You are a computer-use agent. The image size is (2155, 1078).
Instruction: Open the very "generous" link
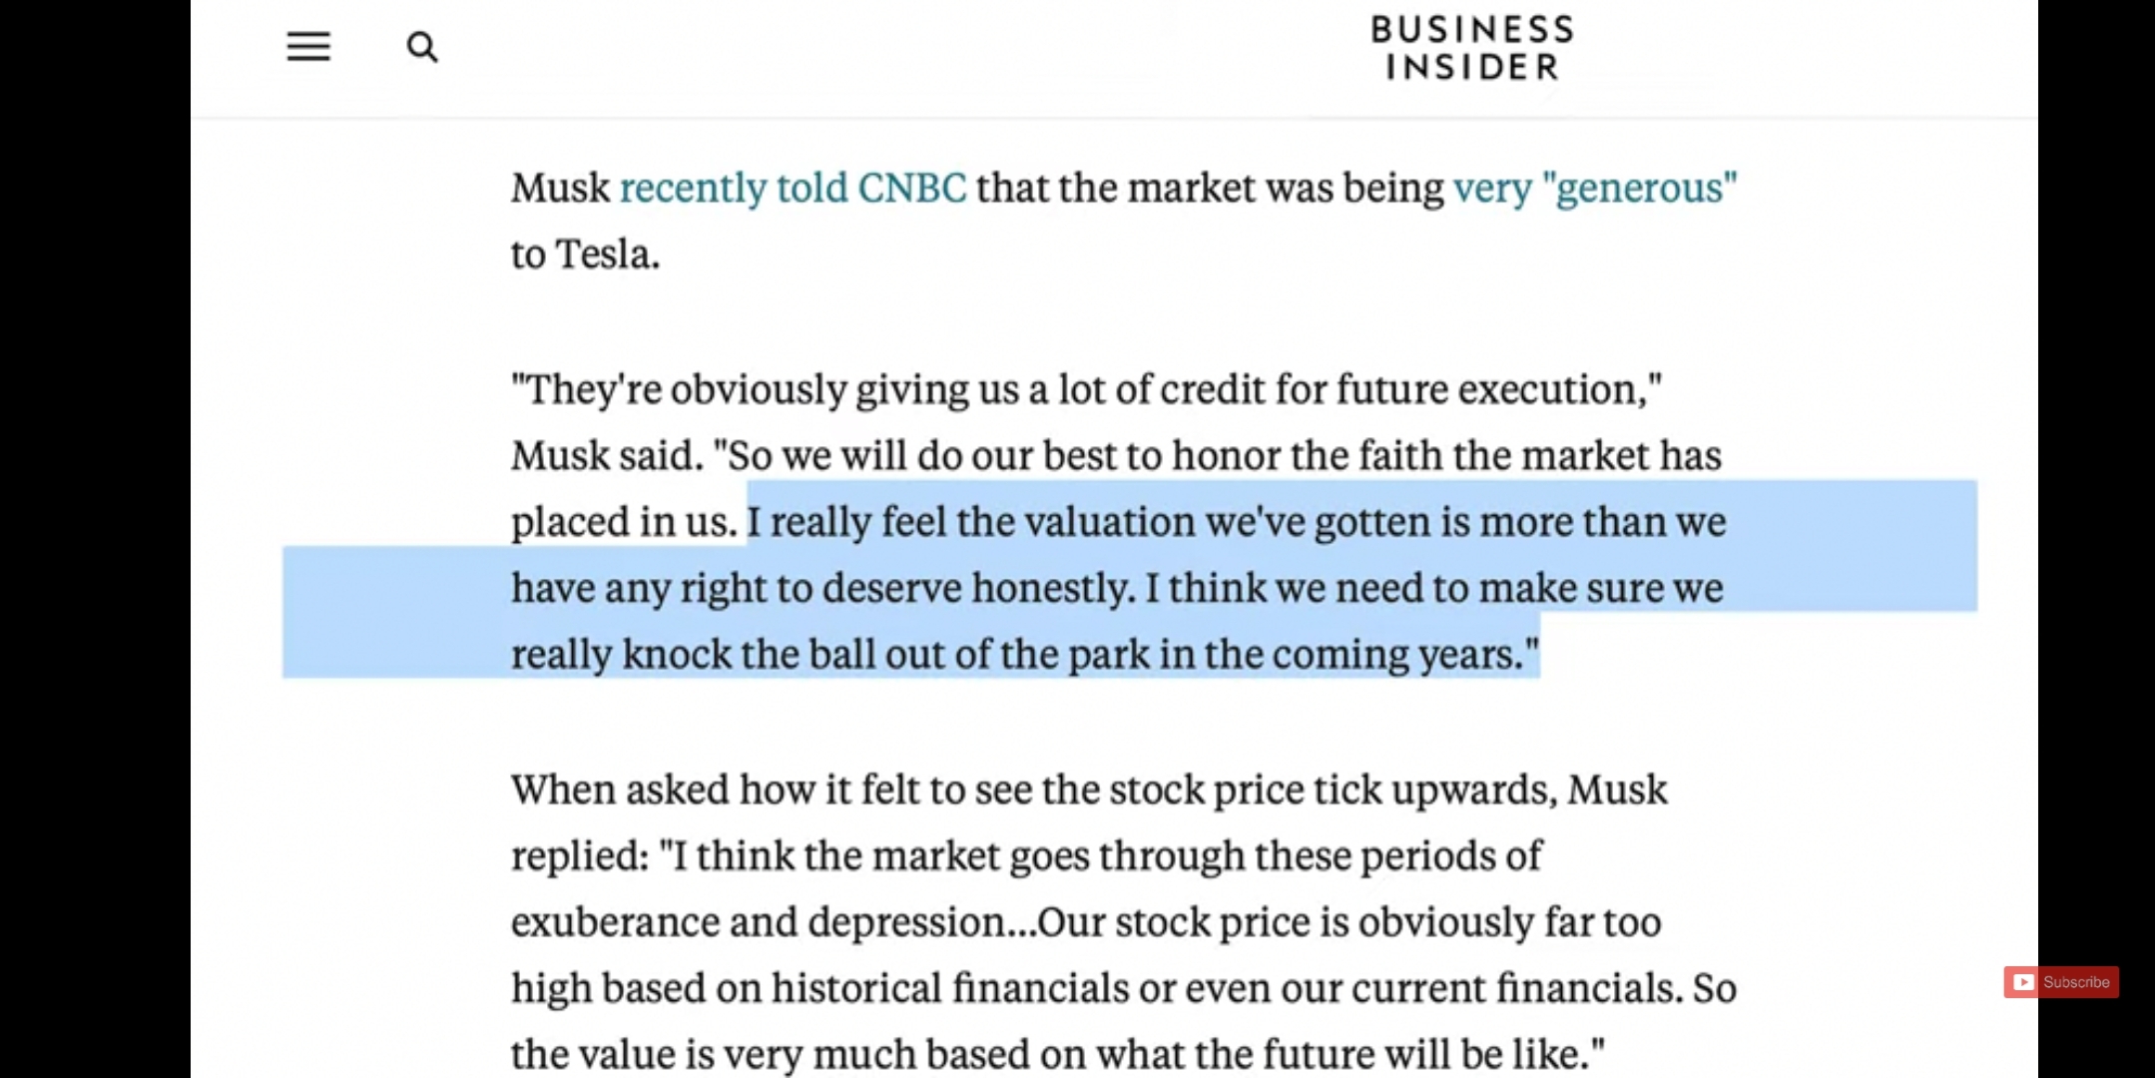click(x=1595, y=188)
